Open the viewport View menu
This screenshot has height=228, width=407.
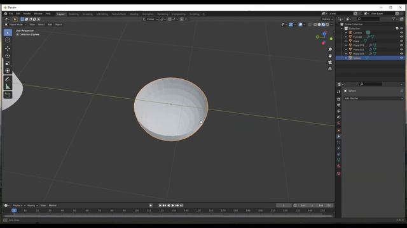(32, 25)
